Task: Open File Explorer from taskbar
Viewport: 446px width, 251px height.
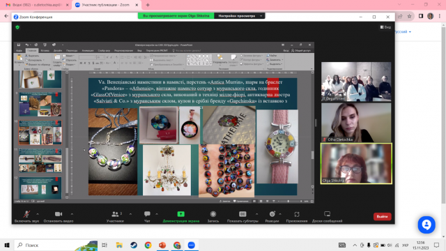Action: coord(119,245)
